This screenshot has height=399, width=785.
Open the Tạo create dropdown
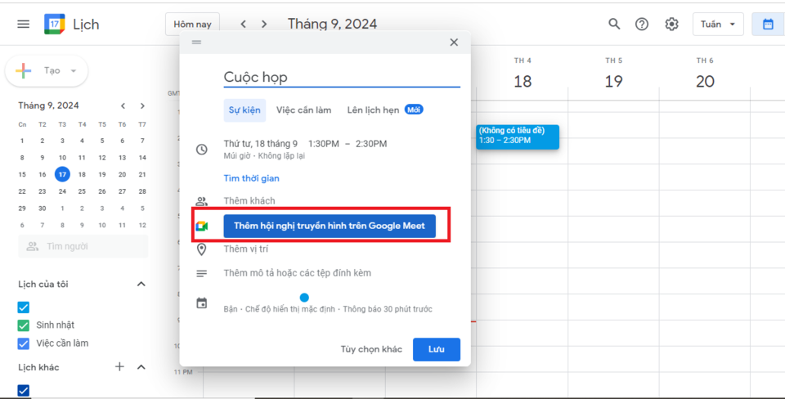tap(47, 71)
